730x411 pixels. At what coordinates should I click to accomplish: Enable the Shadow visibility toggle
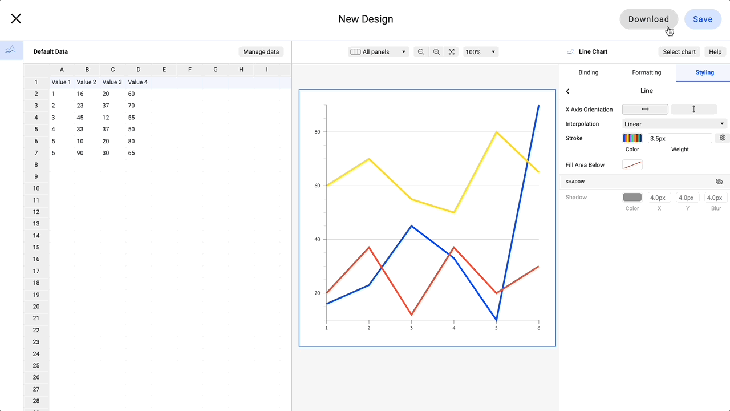coord(719,182)
